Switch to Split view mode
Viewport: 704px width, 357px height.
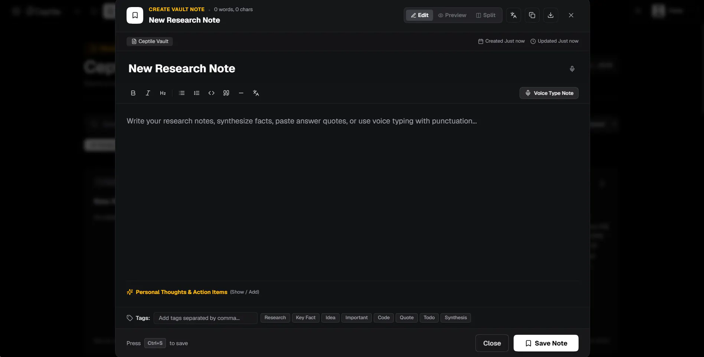(x=486, y=15)
